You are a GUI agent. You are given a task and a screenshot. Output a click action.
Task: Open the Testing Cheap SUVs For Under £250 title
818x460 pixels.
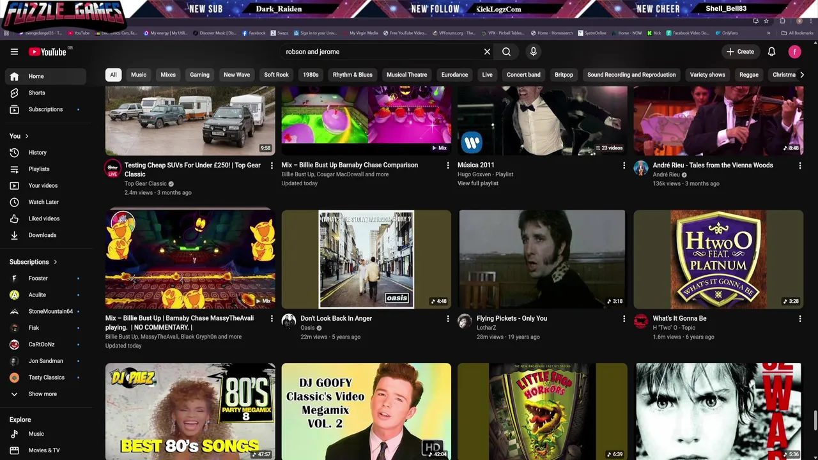[x=192, y=170]
